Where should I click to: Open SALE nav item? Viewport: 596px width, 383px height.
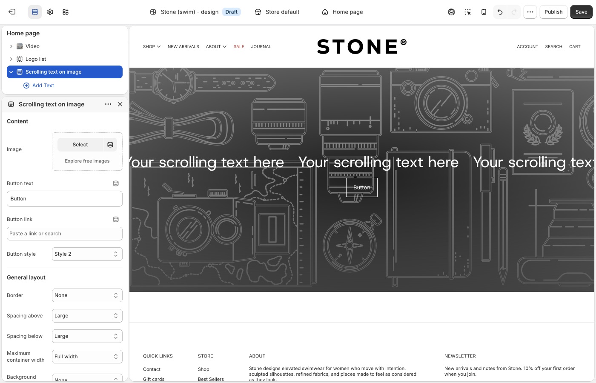[x=239, y=47]
